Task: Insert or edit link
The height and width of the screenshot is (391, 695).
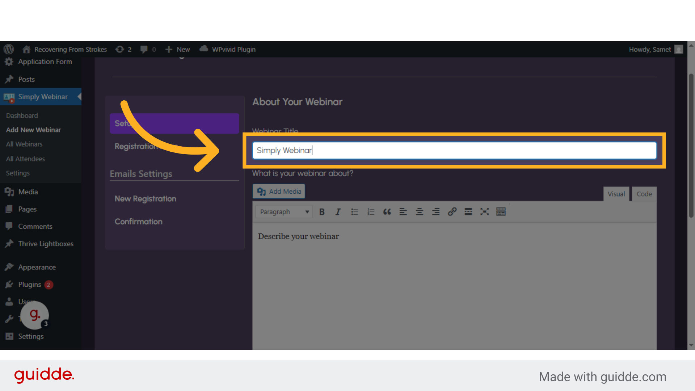Action: [452, 212]
